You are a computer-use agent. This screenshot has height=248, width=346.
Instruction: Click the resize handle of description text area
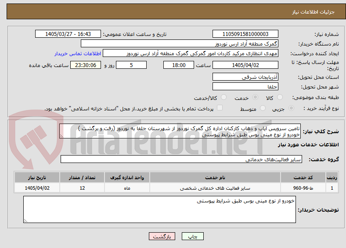coord(61,136)
